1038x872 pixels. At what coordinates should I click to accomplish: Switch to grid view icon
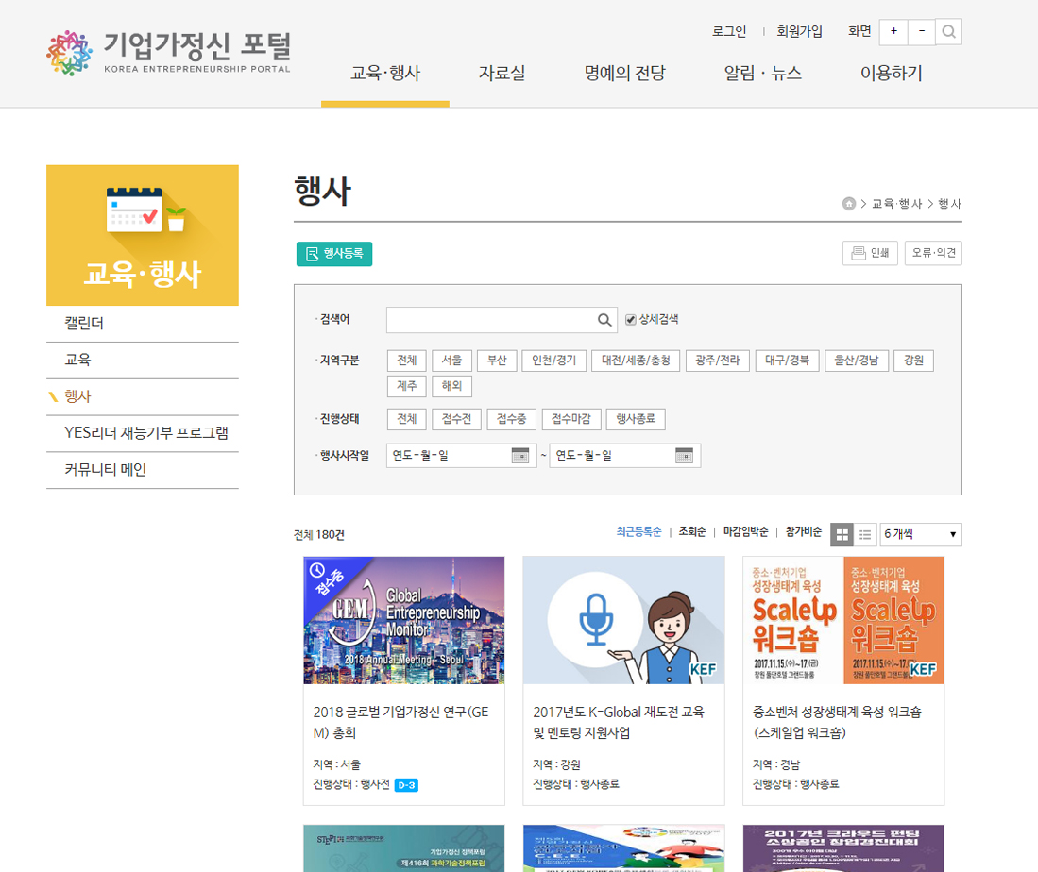(842, 534)
